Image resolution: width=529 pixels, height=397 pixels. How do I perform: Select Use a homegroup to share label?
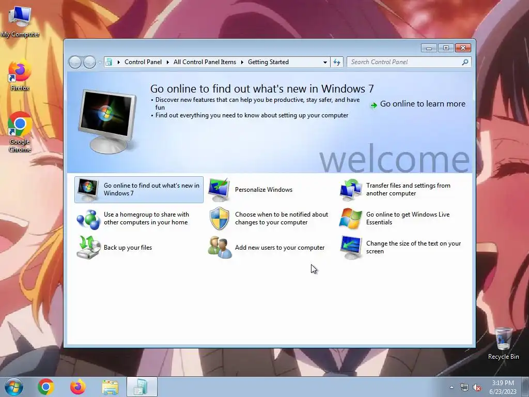coord(146,219)
